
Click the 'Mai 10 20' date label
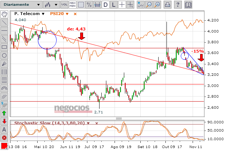(x=44, y=147)
